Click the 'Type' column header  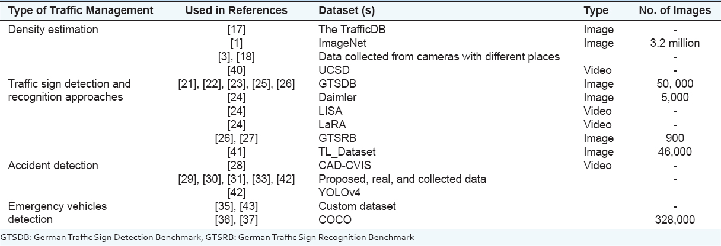pos(596,11)
